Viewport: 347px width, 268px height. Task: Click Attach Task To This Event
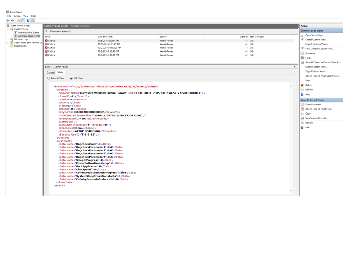pos(319,109)
